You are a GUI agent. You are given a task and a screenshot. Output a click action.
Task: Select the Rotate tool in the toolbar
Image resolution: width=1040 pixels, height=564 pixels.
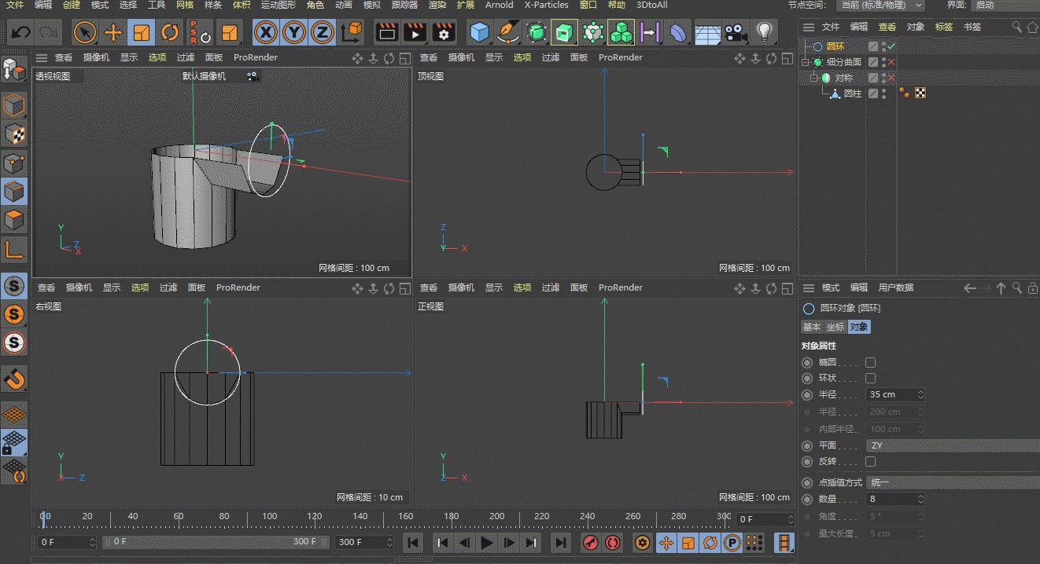coord(169,32)
